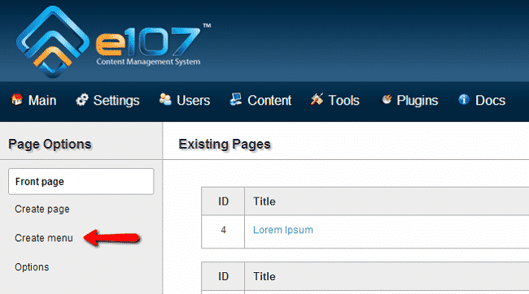Click the Page Options heading
The image size is (529, 294).
pos(50,145)
